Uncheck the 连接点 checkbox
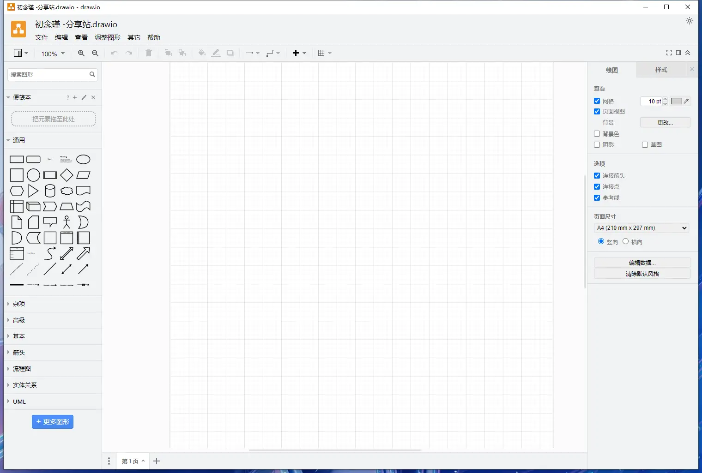The width and height of the screenshot is (702, 473). [597, 186]
